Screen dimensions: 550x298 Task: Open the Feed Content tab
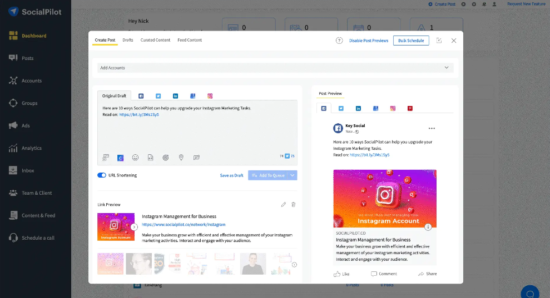point(190,40)
